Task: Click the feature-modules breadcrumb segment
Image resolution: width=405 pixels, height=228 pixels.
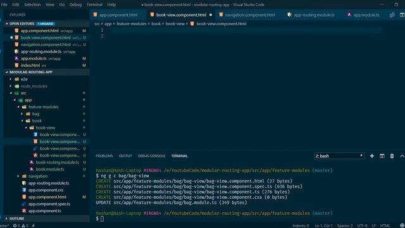Action: coord(131,24)
